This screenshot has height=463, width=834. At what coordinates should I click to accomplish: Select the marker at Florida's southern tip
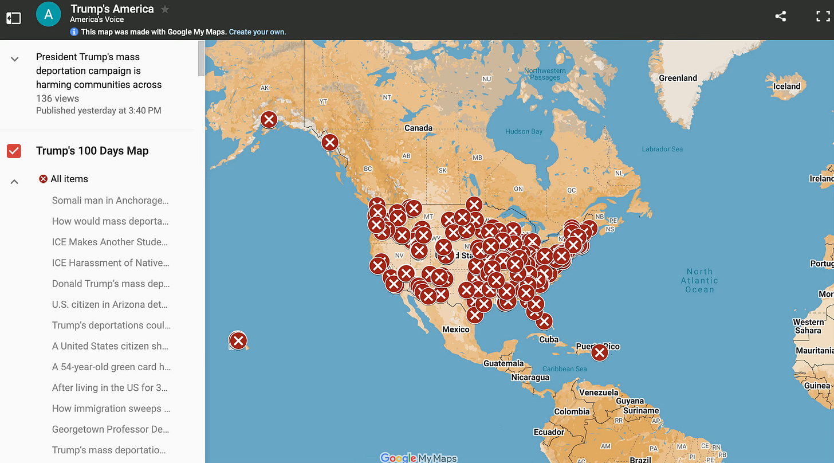tap(544, 321)
